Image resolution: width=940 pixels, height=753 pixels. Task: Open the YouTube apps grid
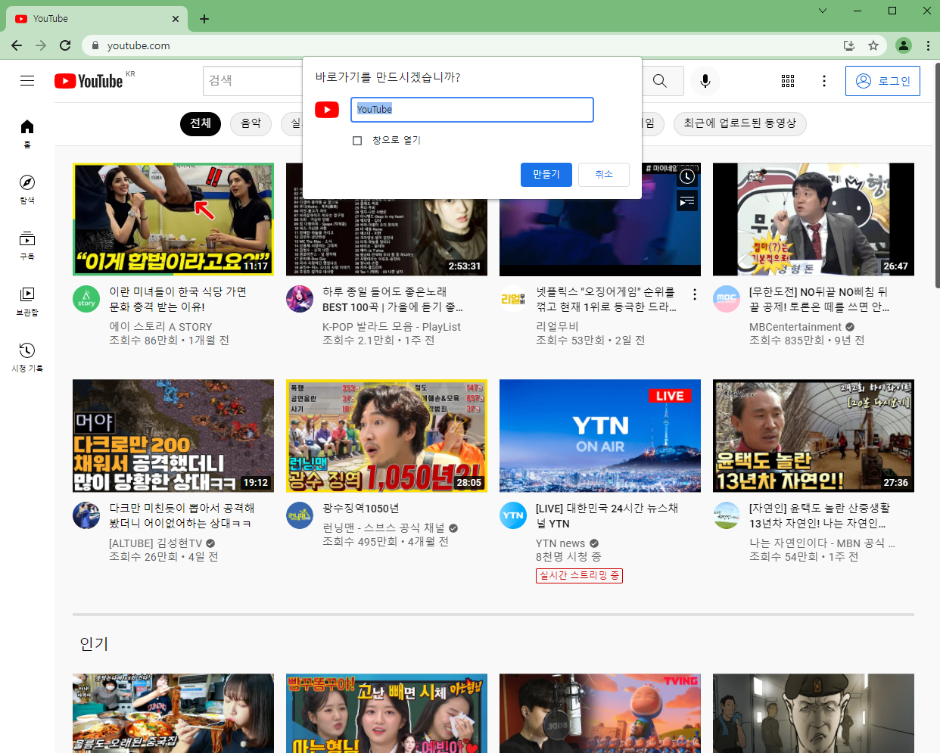click(788, 81)
